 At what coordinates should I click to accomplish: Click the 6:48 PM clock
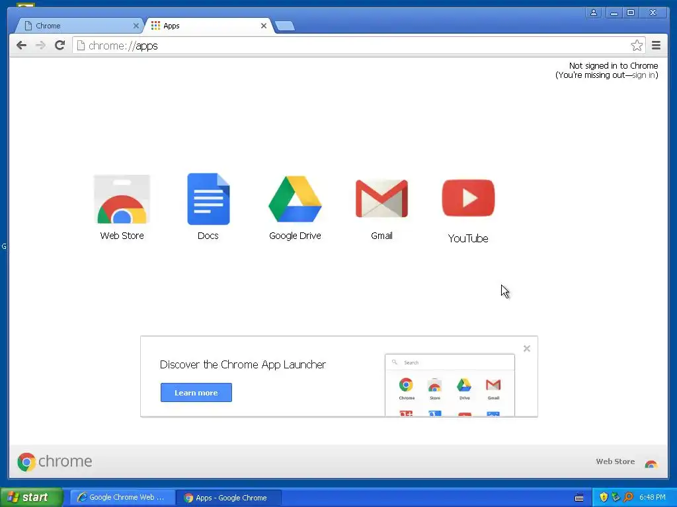[x=653, y=497]
